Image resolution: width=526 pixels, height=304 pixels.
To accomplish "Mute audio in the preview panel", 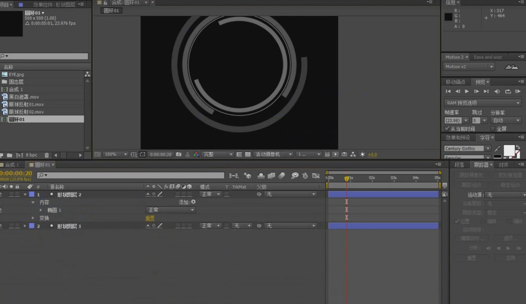I will pos(497,91).
